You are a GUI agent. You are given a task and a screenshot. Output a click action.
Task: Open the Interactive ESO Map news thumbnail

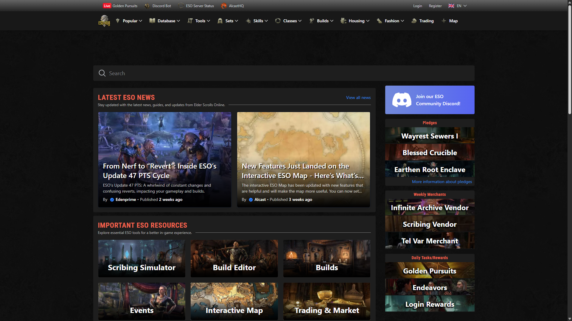pos(304,160)
